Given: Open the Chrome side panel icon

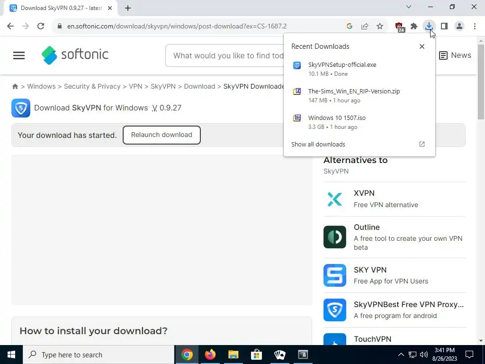Looking at the screenshot, I should (x=444, y=27).
